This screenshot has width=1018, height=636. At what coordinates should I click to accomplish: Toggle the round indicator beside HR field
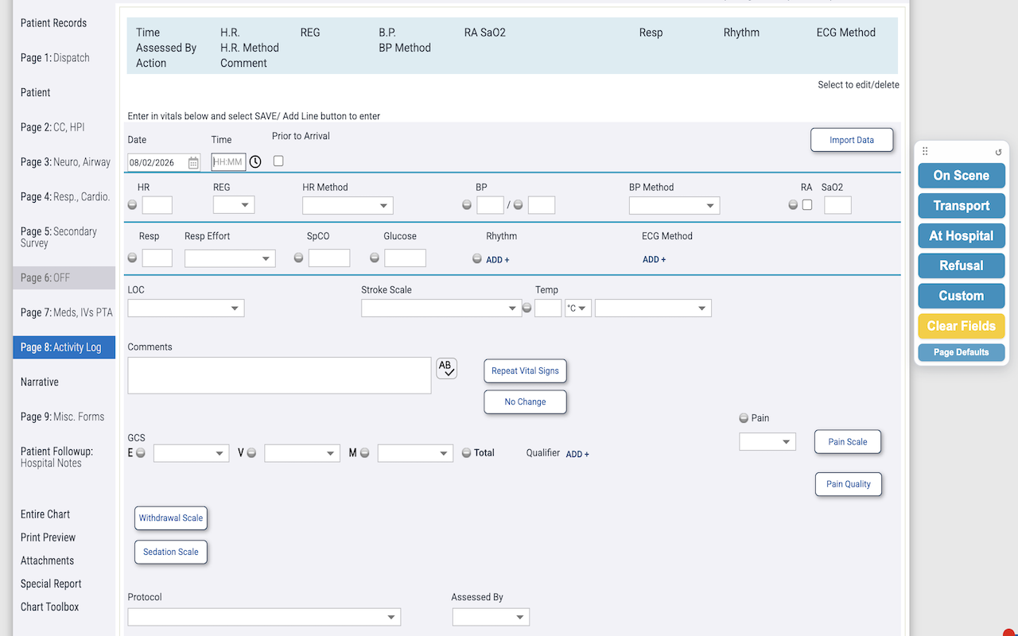click(133, 205)
